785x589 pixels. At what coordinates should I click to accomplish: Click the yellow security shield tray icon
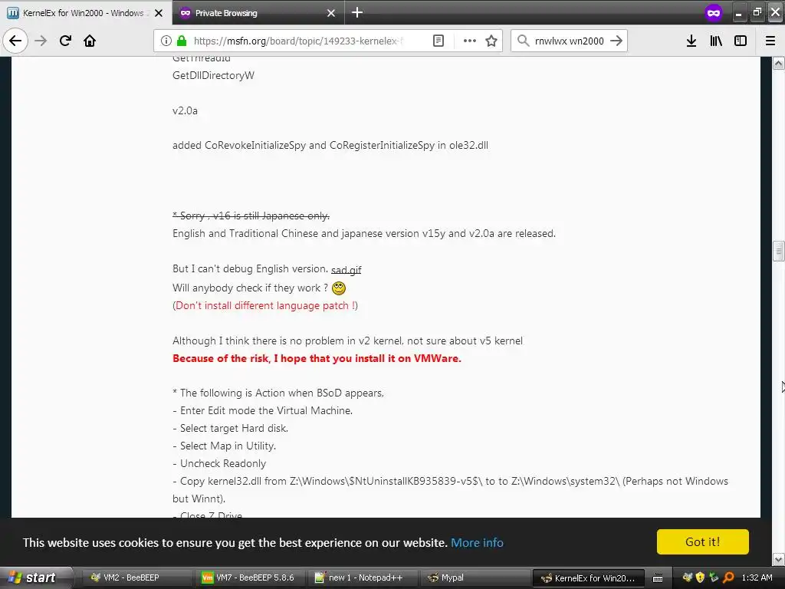(x=701, y=577)
